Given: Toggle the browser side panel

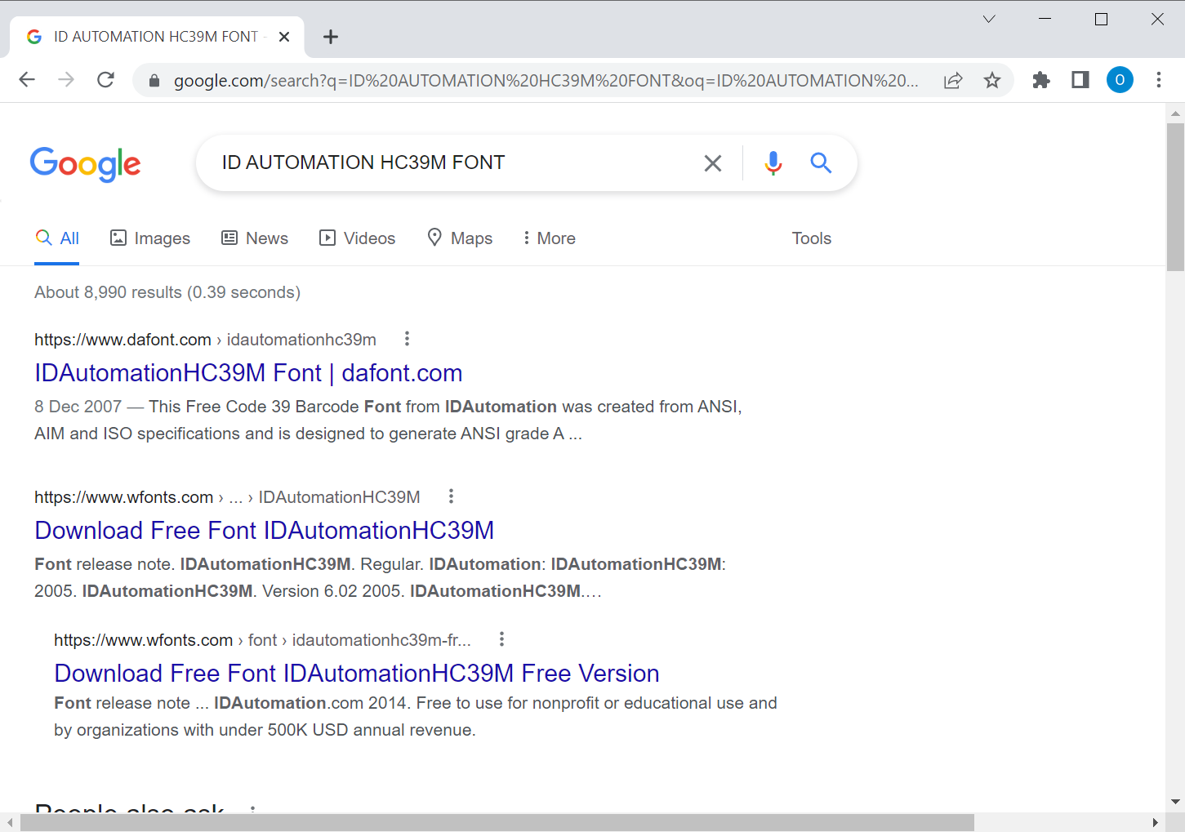Looking at the screenshot, I should tap(1080, 80).
